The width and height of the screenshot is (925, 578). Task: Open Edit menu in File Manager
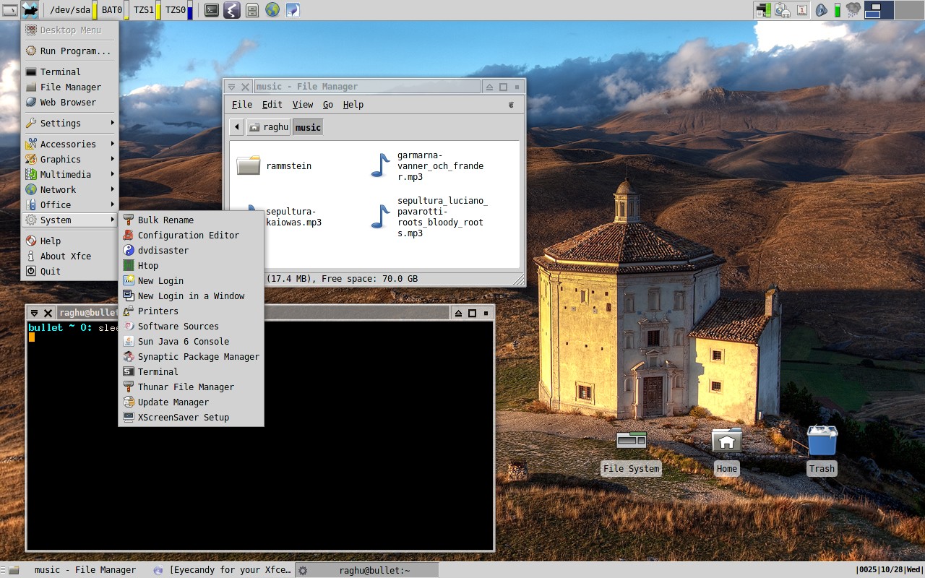(x=272, y=105)
